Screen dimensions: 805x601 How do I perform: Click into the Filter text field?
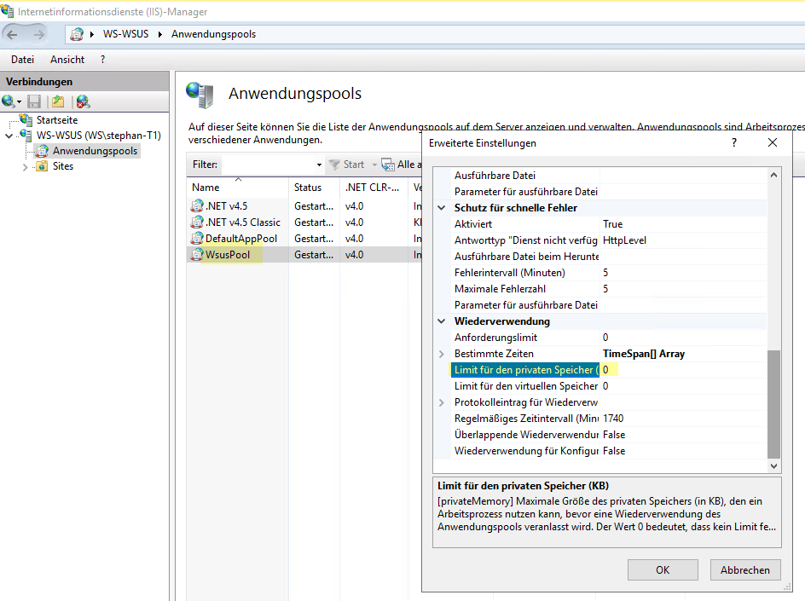click(267, 165)
